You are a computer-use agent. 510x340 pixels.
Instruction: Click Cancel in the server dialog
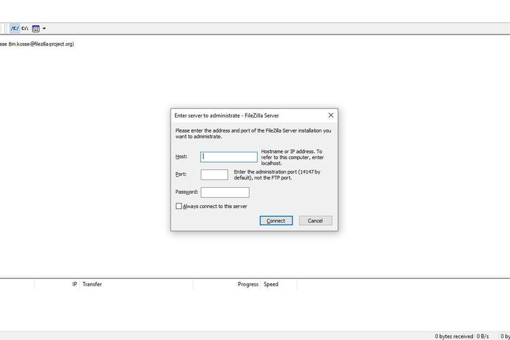[315, 220]
